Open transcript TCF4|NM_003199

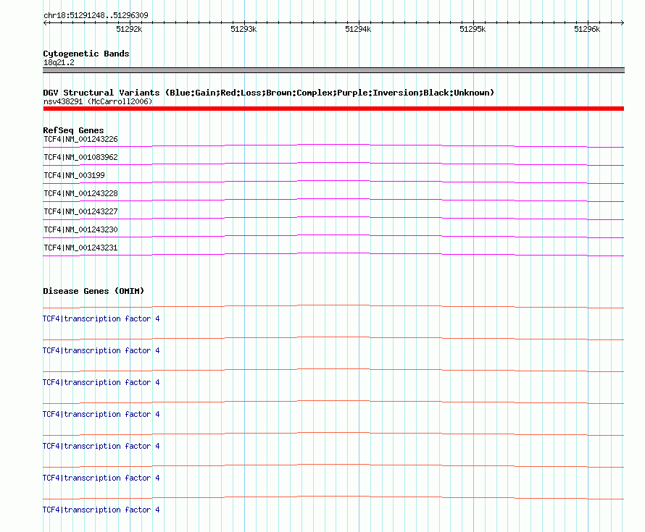pos(74,175)
